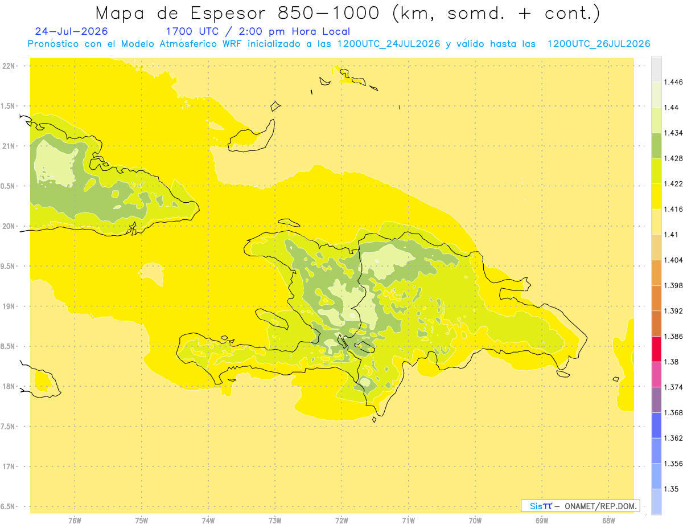Image resolution: width=683 pixels, height=528 pixels.
Task: Click the legend value 1.398
Action: tap(673, 285)
